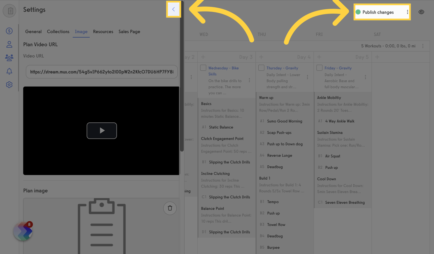View notifications via the bell icon
Image resolution: width=434 pixels, height=254 pixels.
9,71
